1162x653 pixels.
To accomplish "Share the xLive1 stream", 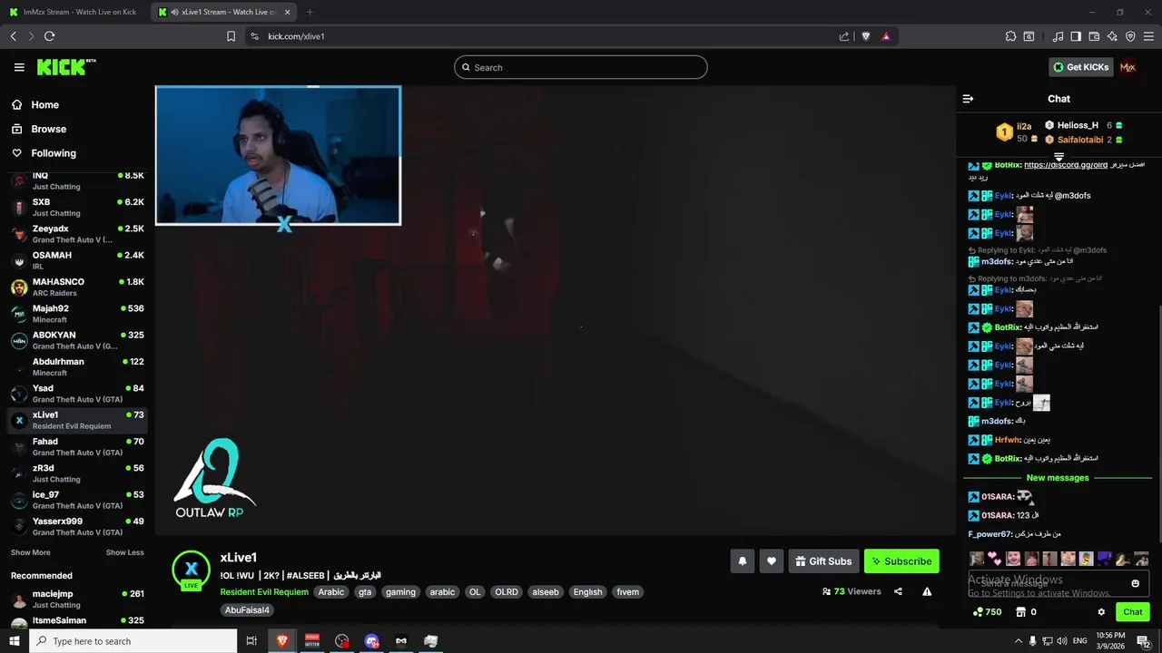I will [x=898, y=591].
